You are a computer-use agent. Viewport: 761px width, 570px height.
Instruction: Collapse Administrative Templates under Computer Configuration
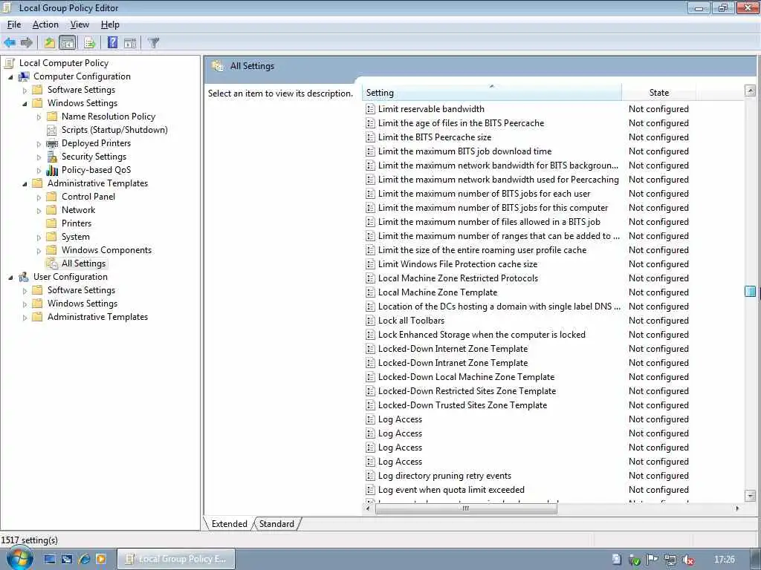pos(25,184)
